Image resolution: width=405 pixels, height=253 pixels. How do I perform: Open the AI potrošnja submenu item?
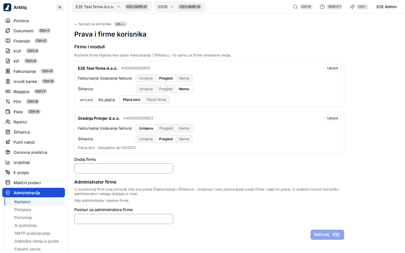click(x=35, y=225)
